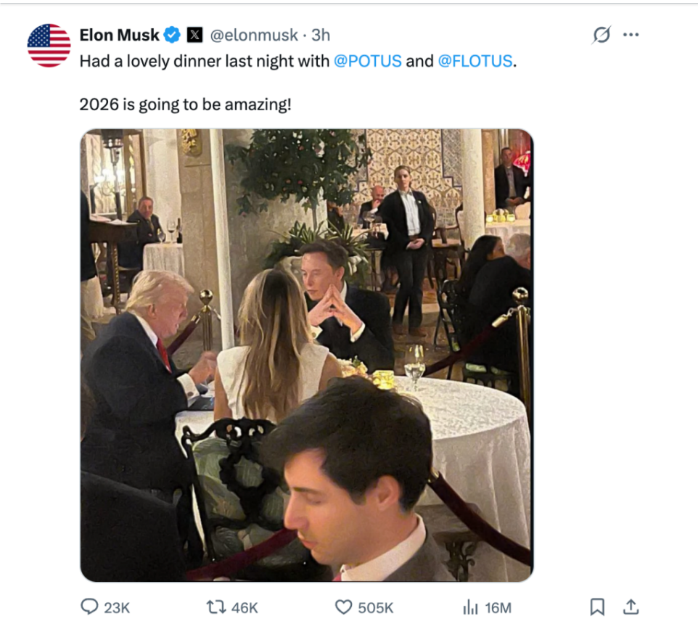Enlarge the attached dinner photo
The image size is (698, 629).
click(x=306, y=355)
